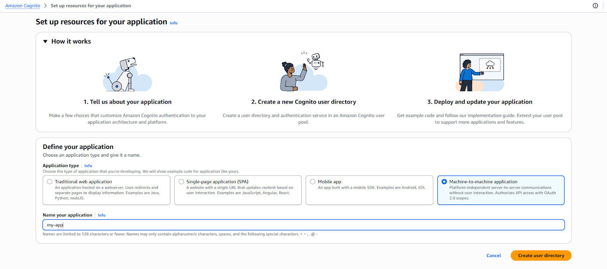The image size is (607, 269).
Task: Click the info circle icon at top right
Action: 595,6
